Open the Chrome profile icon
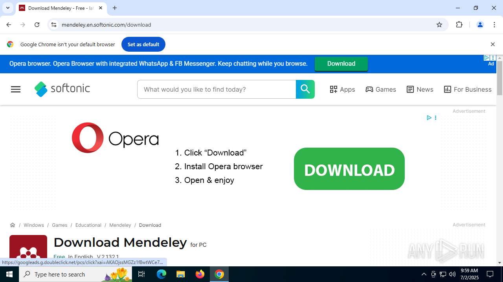 (x=480, y=25)
